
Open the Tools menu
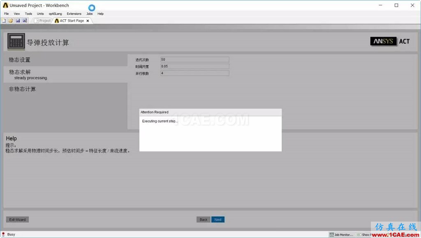click(x=28, y=14)
